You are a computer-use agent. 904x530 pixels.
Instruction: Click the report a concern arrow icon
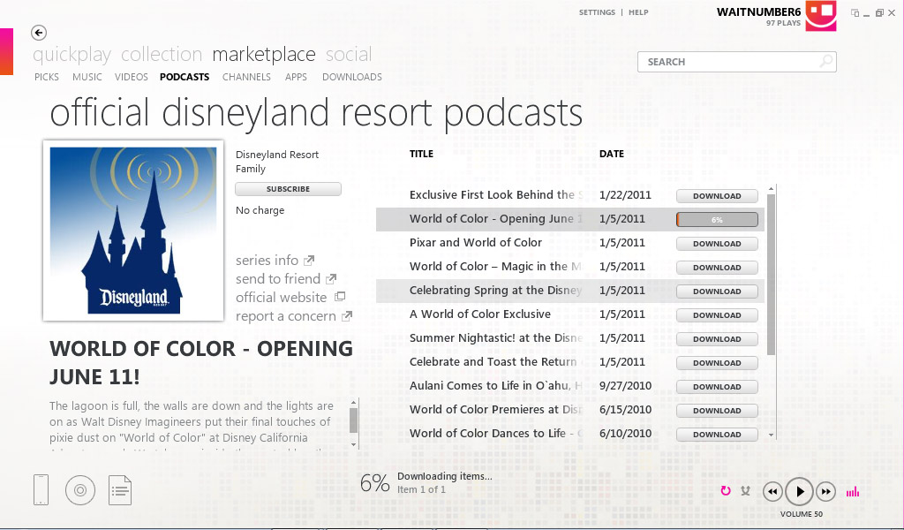click(346, 316)
